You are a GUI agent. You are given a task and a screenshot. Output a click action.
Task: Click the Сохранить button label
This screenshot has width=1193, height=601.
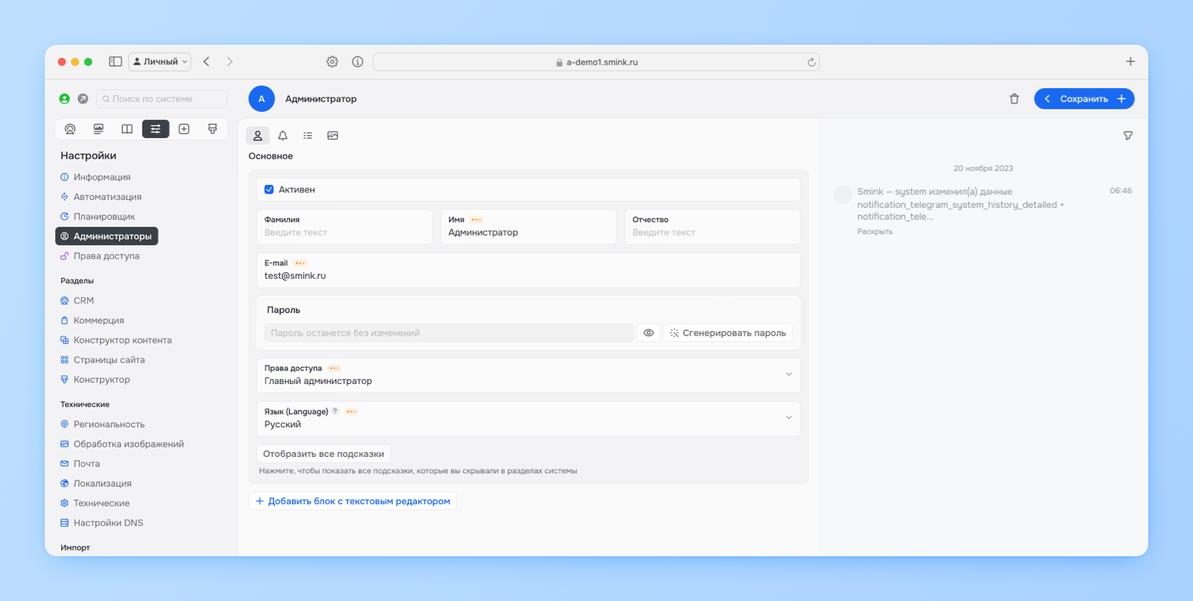coord(1084,98)
